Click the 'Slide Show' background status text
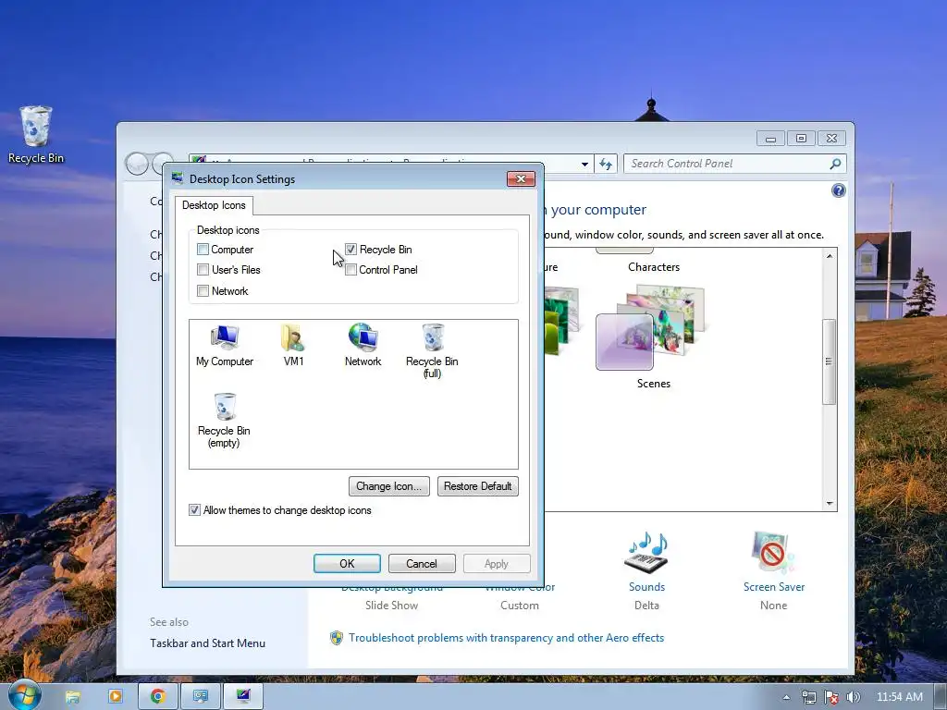This screenshot has width=947, height=710. click(391, 605)
